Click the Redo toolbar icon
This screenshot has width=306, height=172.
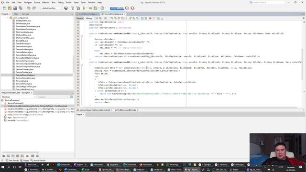pos(34,8)
